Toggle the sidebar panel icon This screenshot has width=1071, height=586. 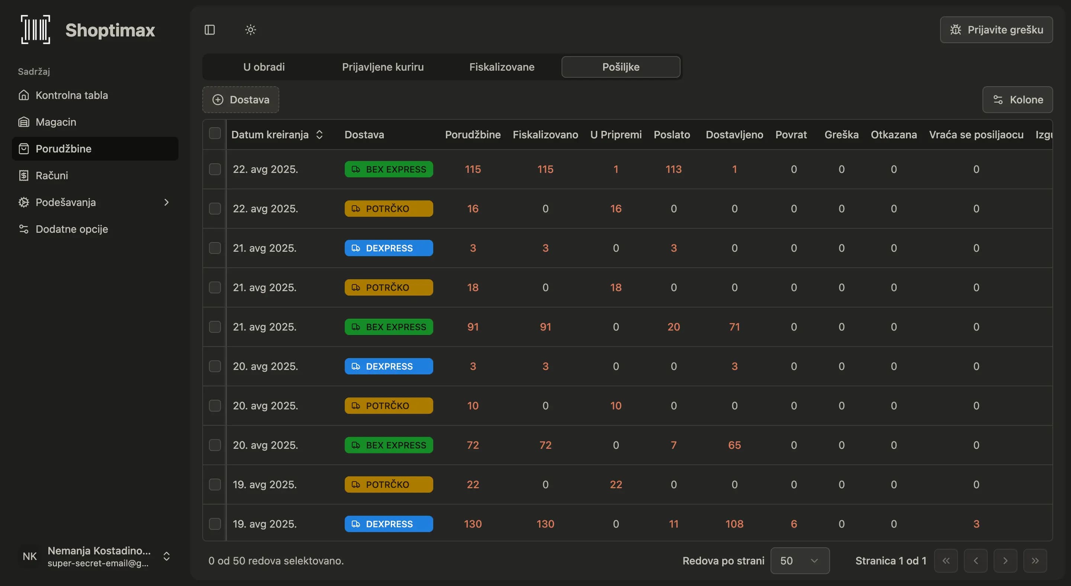[x=209, y=30]
